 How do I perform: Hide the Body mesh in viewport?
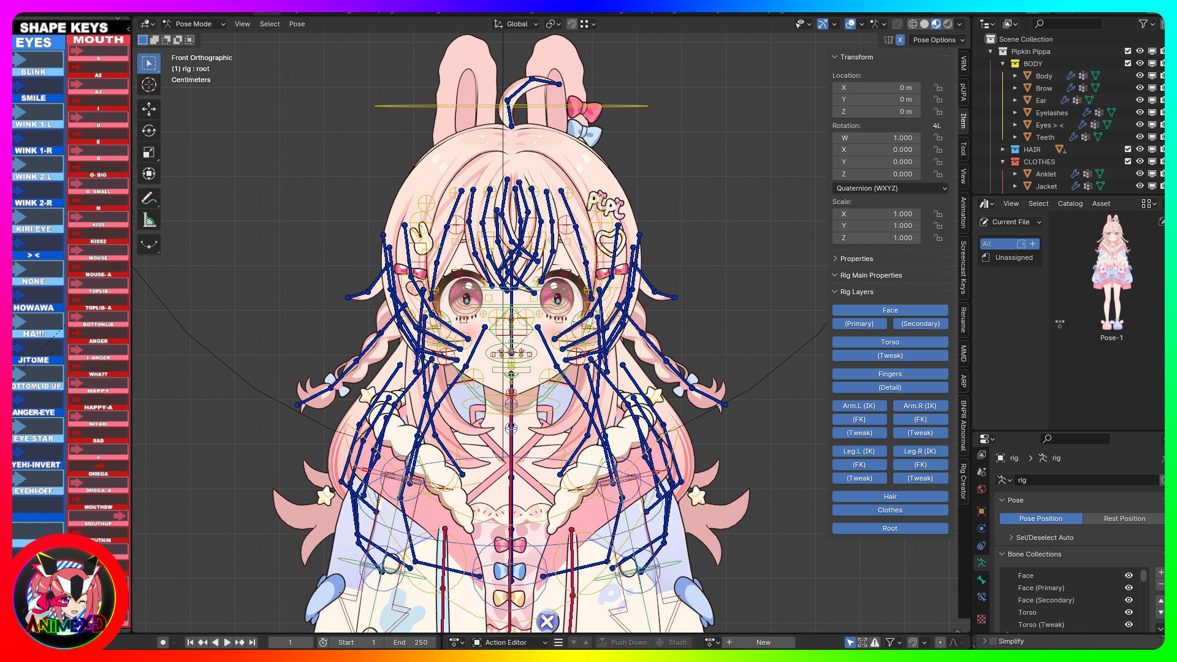tap(1140, 76)
